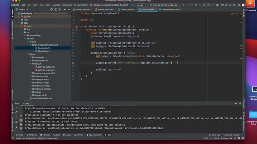Click 4 spaces indent in status bar
Image resolution: width=257 pixels, height=144 pixels.
(x=225, y=138)
